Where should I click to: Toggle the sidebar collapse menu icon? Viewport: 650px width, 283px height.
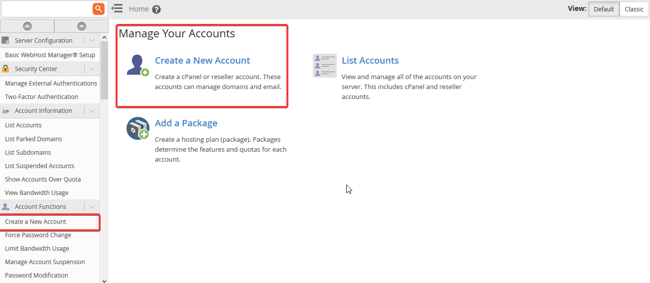pyautogui.click(x=117, y=8)
